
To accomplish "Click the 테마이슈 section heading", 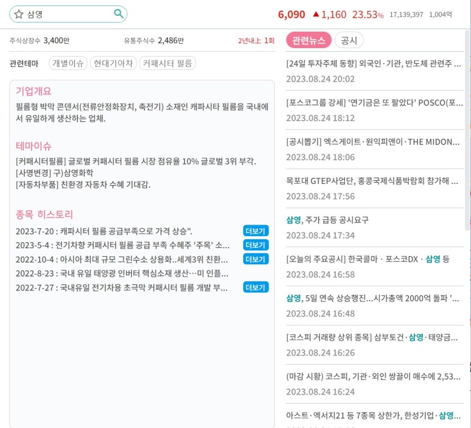I will (34, 146).
